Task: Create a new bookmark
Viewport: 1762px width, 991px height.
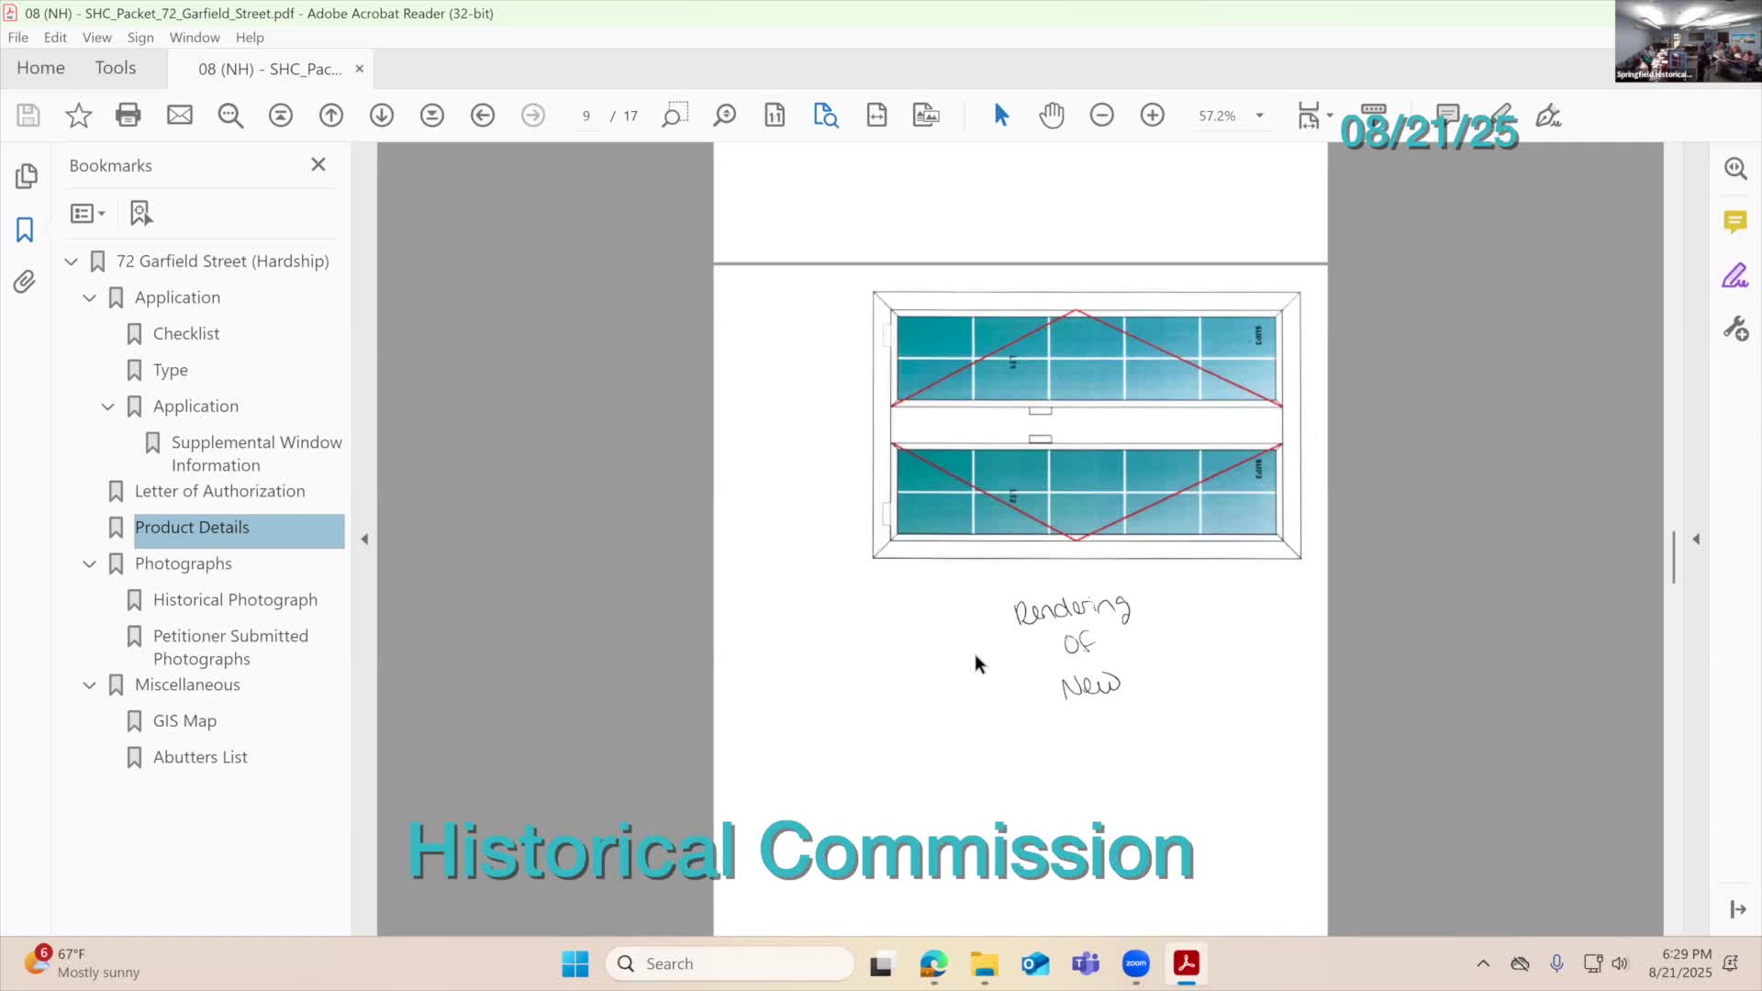Action: click(139, 212)
